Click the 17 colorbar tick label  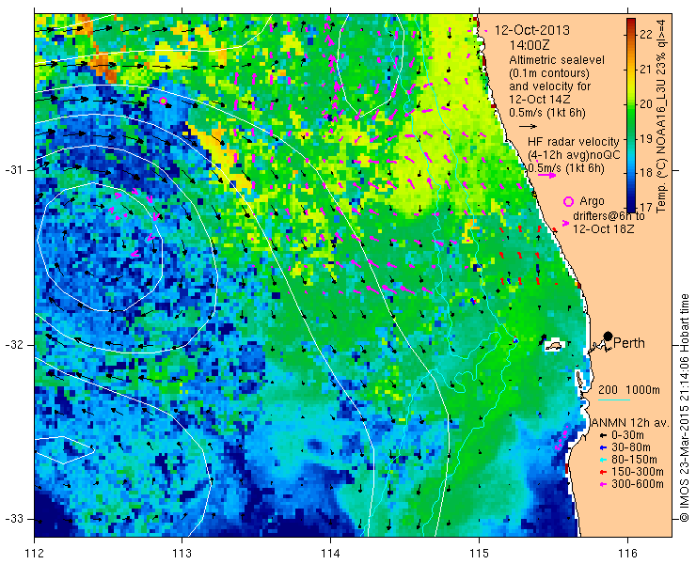pos(646,207)
